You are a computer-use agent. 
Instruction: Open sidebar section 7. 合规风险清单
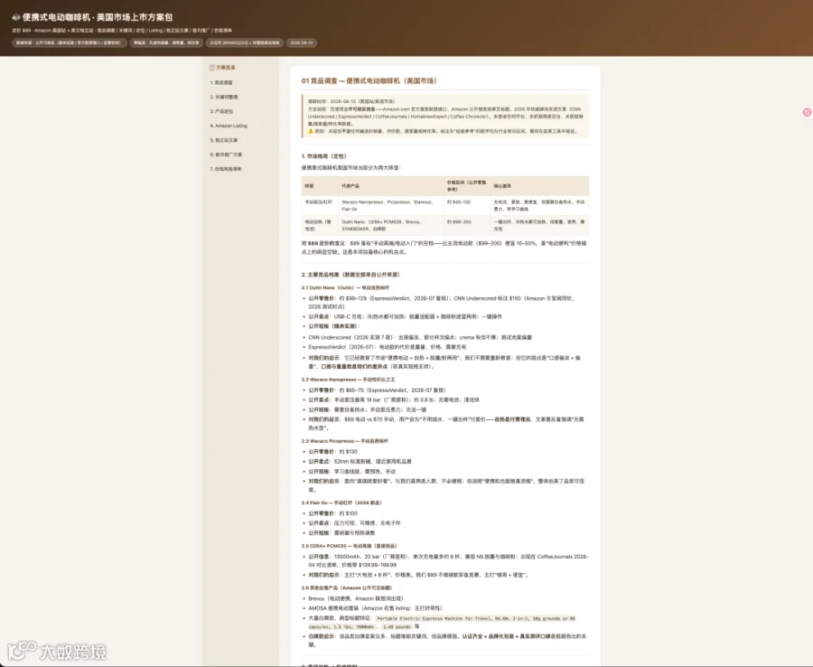tap(226, 169)
